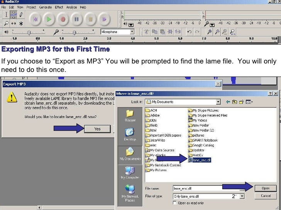Toggle the Open as read-only checkbox
Image resolution: width=281 pixels, height=210 pixels.
tap(174, 203)
